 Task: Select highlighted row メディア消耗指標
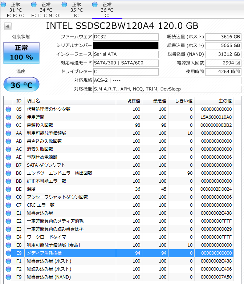click(x=119, y=253)
